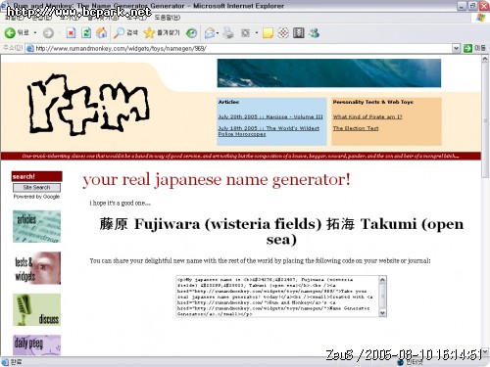This screenshot has width=490, height=367.
Task: Expand the address bar dropdown arrow
Action: [456, 49]
